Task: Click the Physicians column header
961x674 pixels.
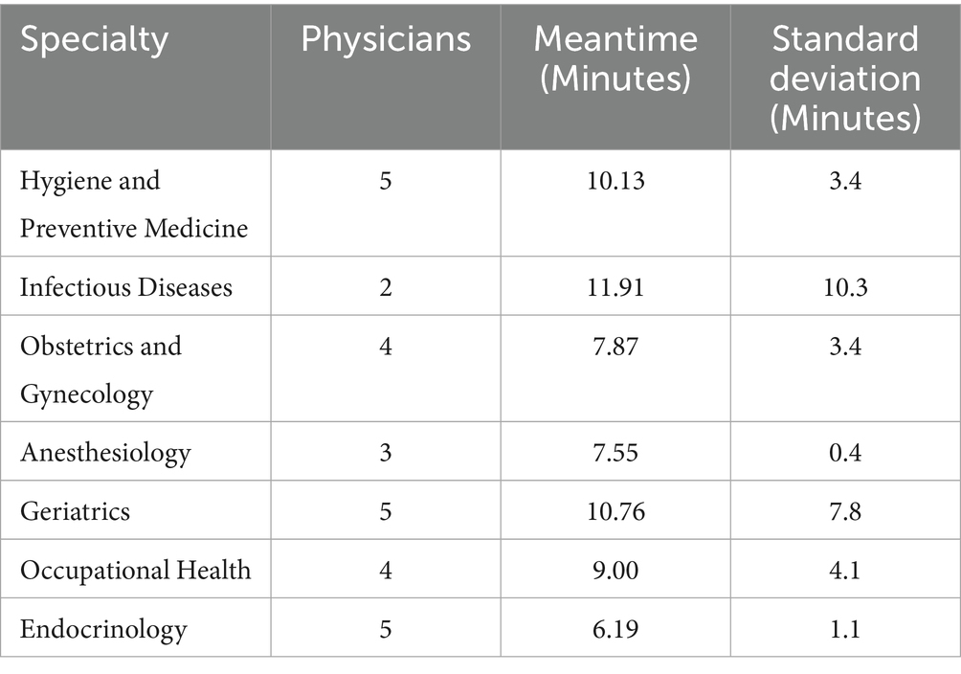Action: coord(385,40)
